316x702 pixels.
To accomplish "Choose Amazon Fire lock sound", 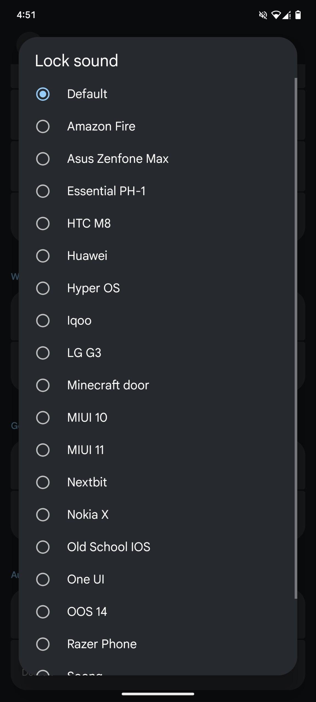I will click(43, 126).
